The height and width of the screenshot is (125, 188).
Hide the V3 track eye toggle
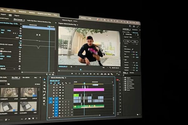tap(63, 93)
